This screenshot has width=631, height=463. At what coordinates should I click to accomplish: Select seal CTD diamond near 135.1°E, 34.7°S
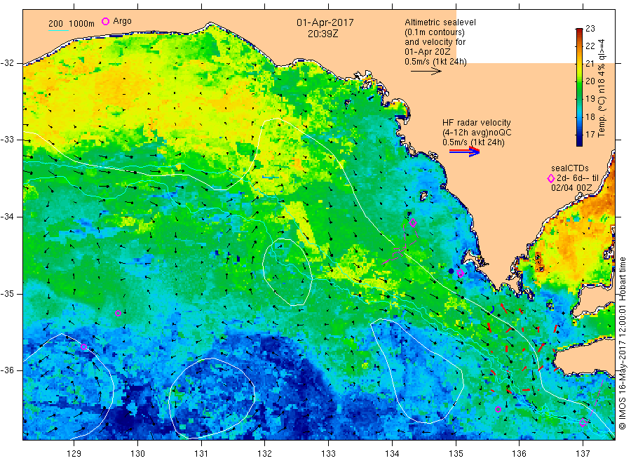pos(461,274)
